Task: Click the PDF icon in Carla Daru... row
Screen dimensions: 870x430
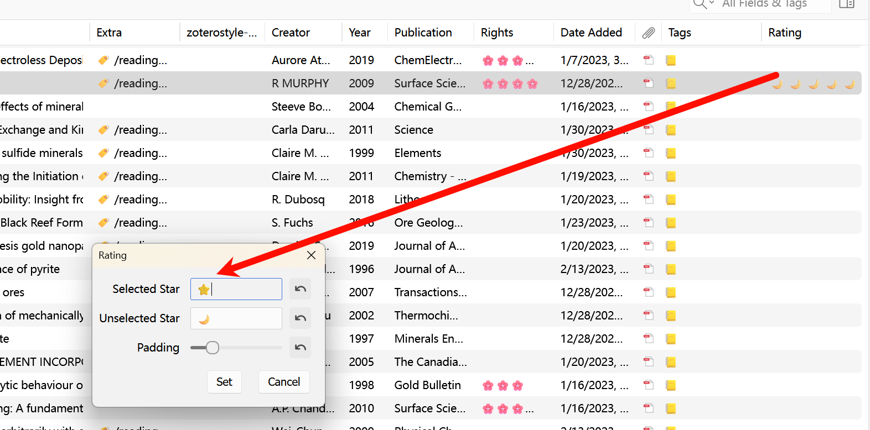Action: coord(649,130)
